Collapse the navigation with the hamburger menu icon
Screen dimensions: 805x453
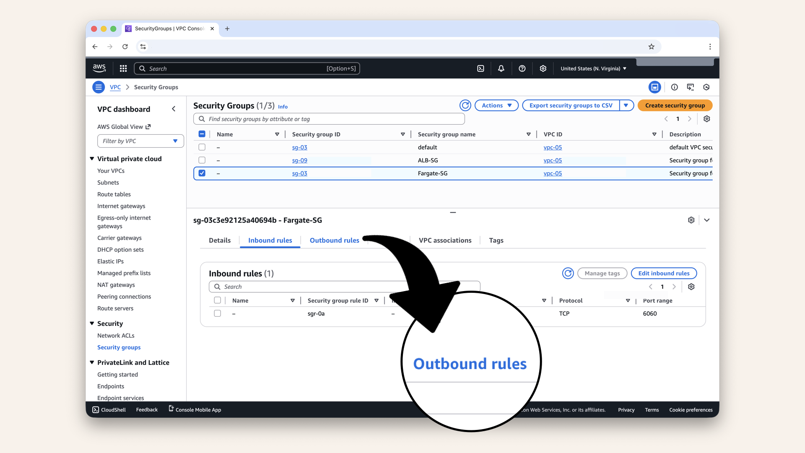99,87
